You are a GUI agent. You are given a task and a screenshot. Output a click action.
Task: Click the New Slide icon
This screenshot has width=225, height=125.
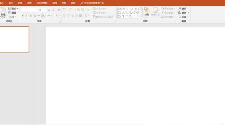[3, 10]
